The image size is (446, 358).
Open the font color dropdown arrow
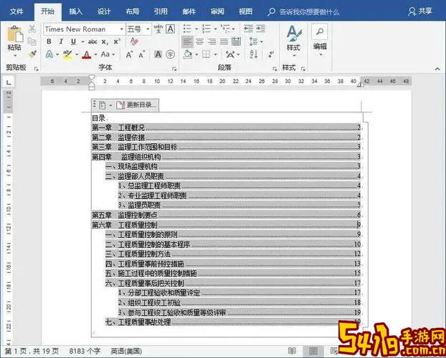coord(95,54)
